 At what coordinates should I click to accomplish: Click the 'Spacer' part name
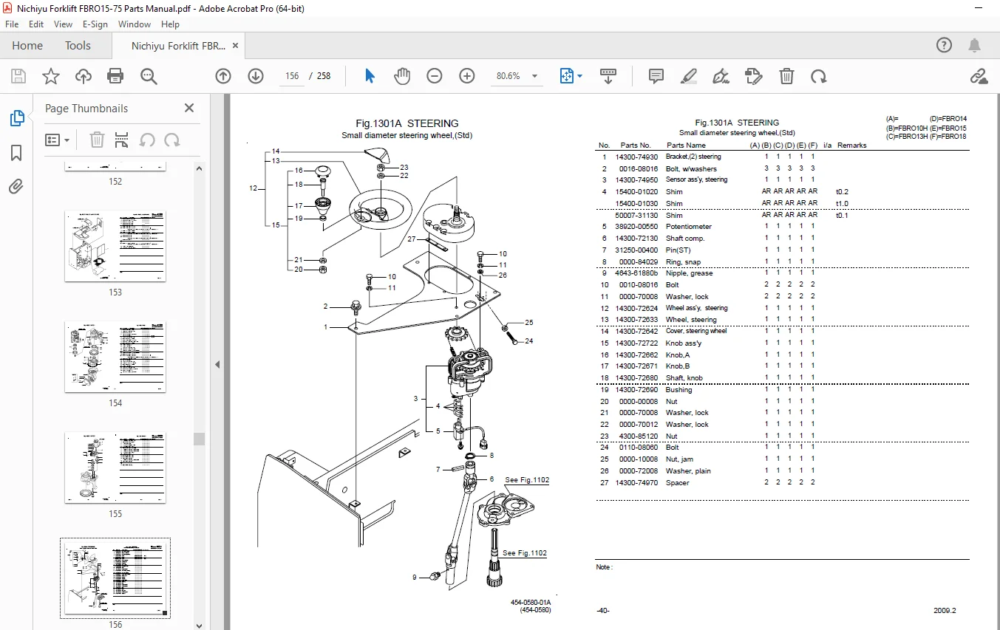[x=678, y=482]
